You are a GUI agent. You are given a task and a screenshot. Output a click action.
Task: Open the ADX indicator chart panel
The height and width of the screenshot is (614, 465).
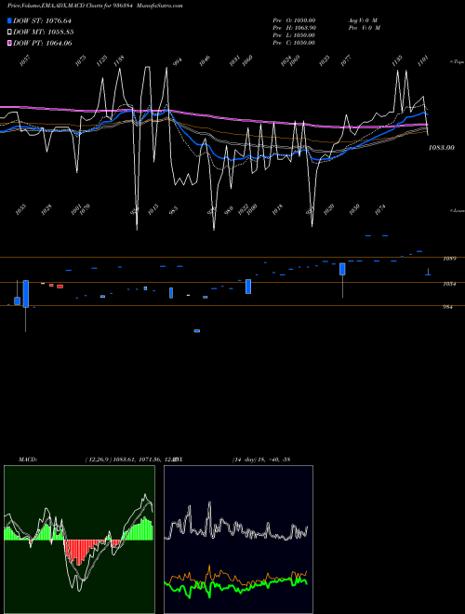click(x=238, y=540)
